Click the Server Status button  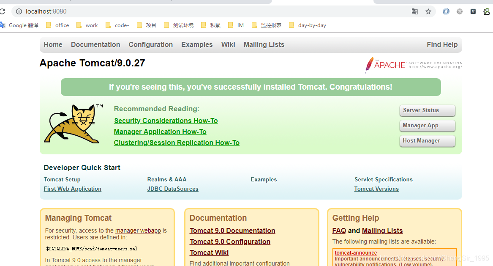point(427,110)
